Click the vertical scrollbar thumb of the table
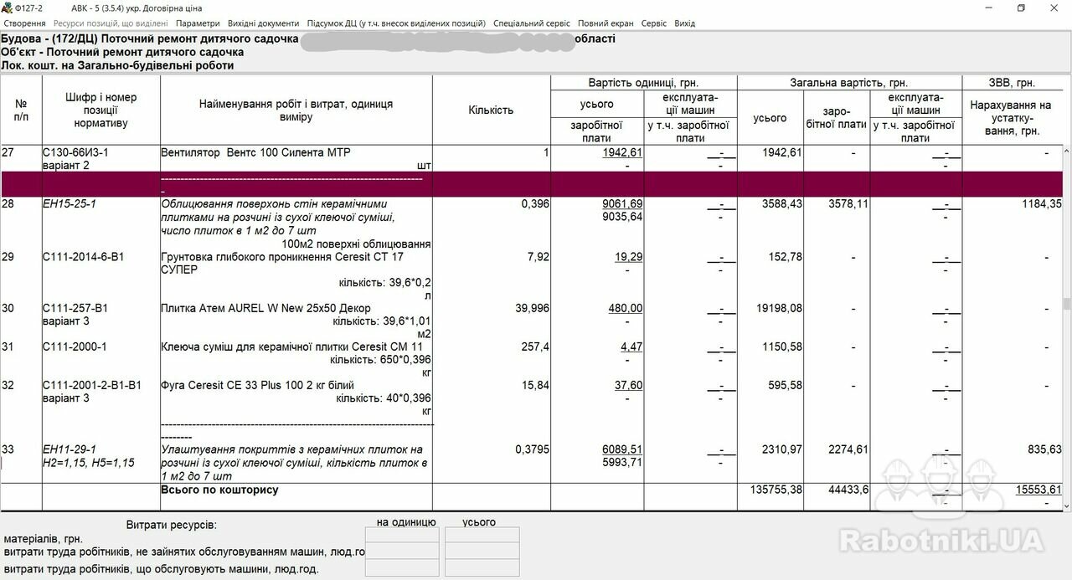 point(1066,304)
